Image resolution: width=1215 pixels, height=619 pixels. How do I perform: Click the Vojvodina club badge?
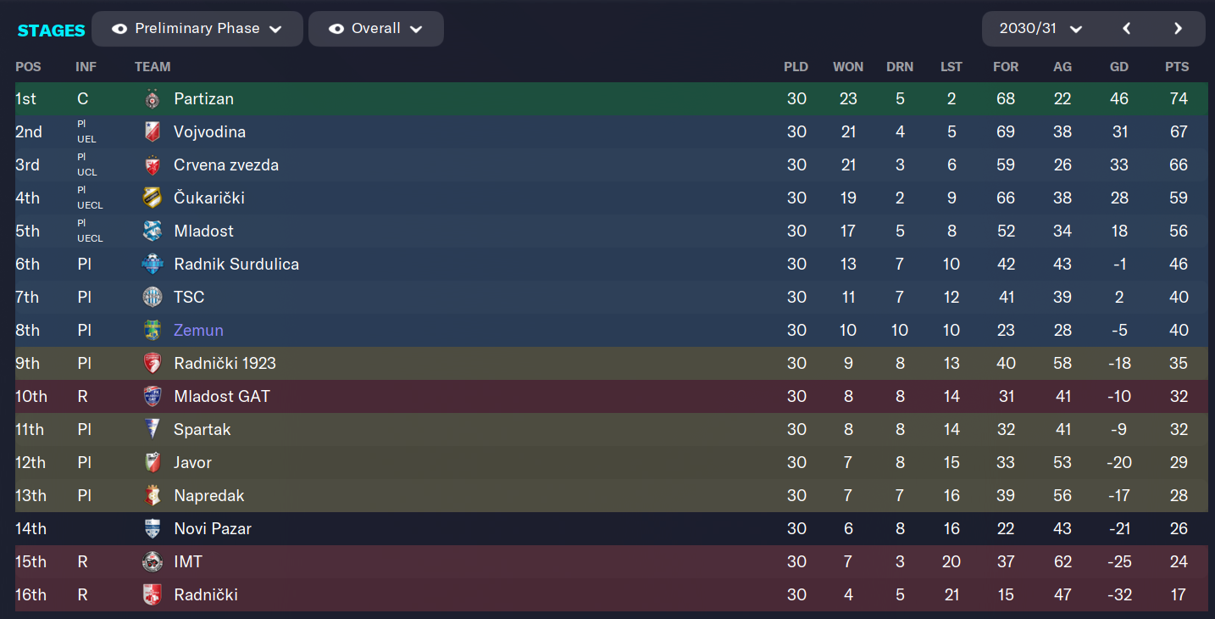(x=153, y=132)
